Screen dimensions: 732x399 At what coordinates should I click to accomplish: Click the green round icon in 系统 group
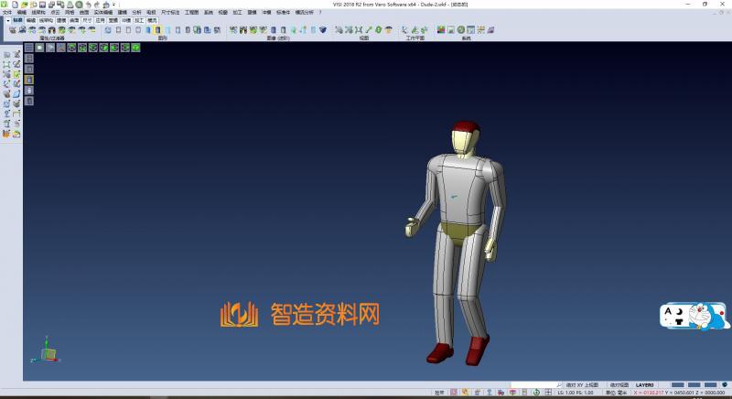[x=461, y=30]
